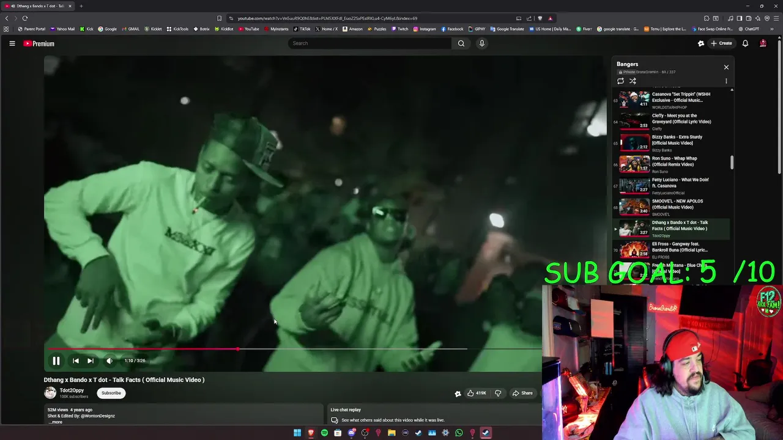The image size is (783, 440).
Task: Open WhatsApp from the taskbar
Action: click(x=459, y=433)
